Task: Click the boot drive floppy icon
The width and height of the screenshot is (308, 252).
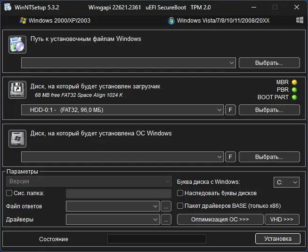Action: (x=17, y=90)
